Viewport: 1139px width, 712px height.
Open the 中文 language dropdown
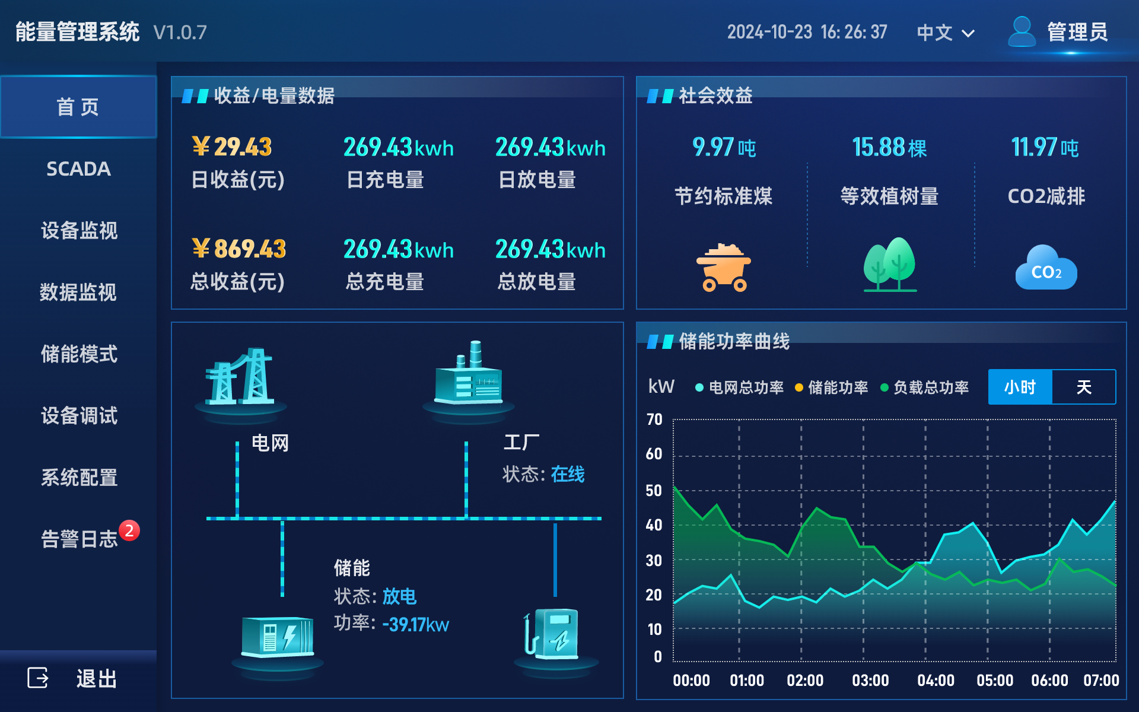click(944, 33)
